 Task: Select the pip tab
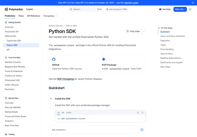point(63,112)
